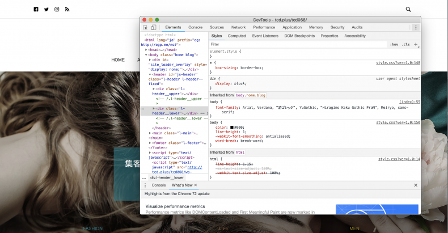The height and width of the screenshot is (233, 448).
Task: Open the MEN category link on webpage
Action: click(x=354, y=228)
